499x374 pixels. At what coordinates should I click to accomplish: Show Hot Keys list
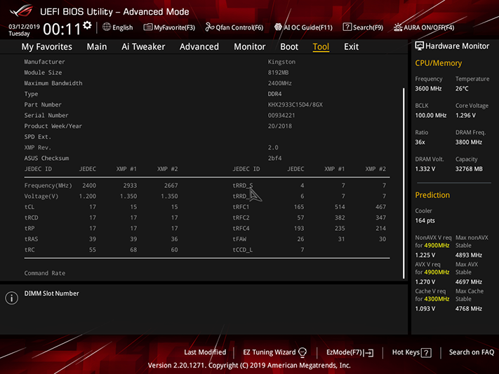tap(411, 352)
